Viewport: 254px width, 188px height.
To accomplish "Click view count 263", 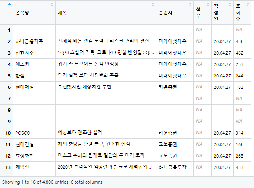I will [x=240, y=156].
